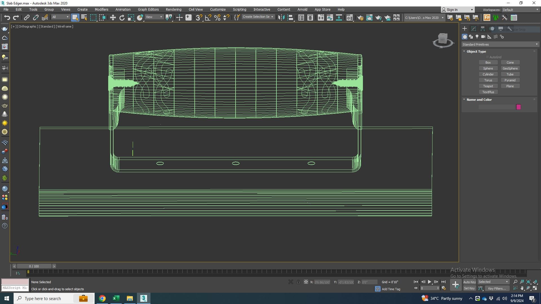Collapse the Object Type rollout
This screenshot has height=304, width=541.
tap(476, 52)
